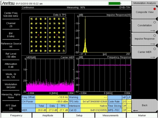The image size is (158, 118).
Task: Open the Marker menu
Action: click(x=142, y=115)
